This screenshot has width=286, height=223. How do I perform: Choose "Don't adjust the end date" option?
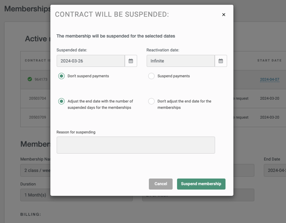click(151, 101)
